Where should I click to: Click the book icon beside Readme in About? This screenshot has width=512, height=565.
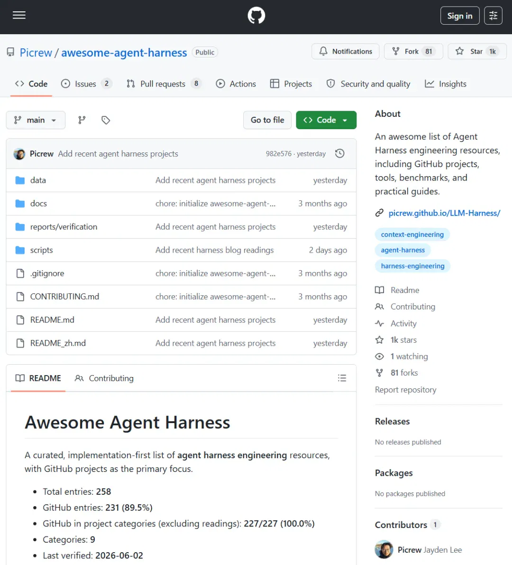tap(379, 290)
